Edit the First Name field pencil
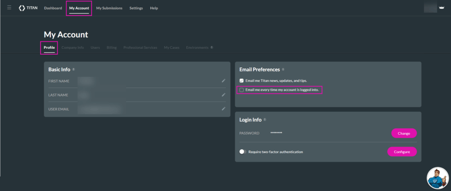 tap(223, 81)
